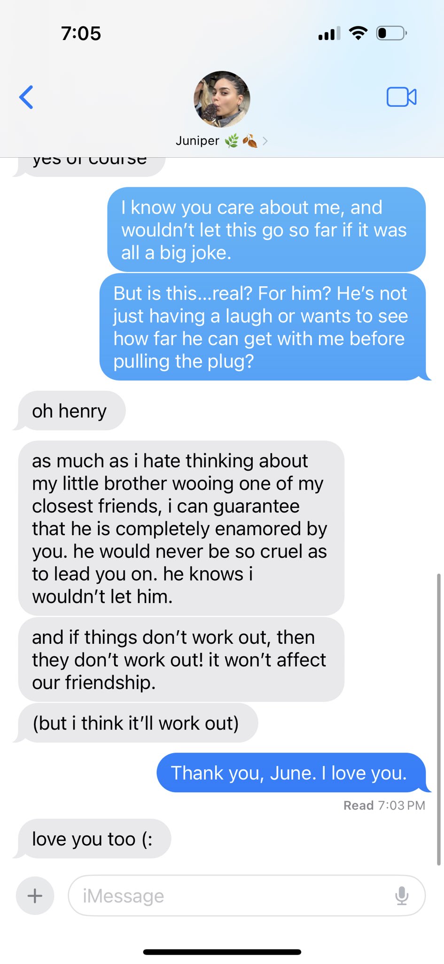Viewport: 444px width, 964px height.
Task: Tap the microphone dictation icon
Action: tap(402, 895)
